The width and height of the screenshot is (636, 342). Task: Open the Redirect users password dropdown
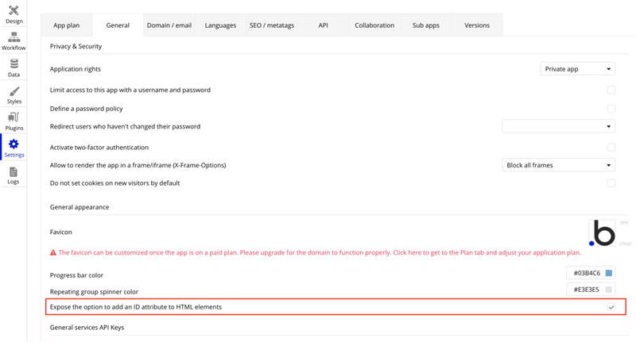point(559,126)
